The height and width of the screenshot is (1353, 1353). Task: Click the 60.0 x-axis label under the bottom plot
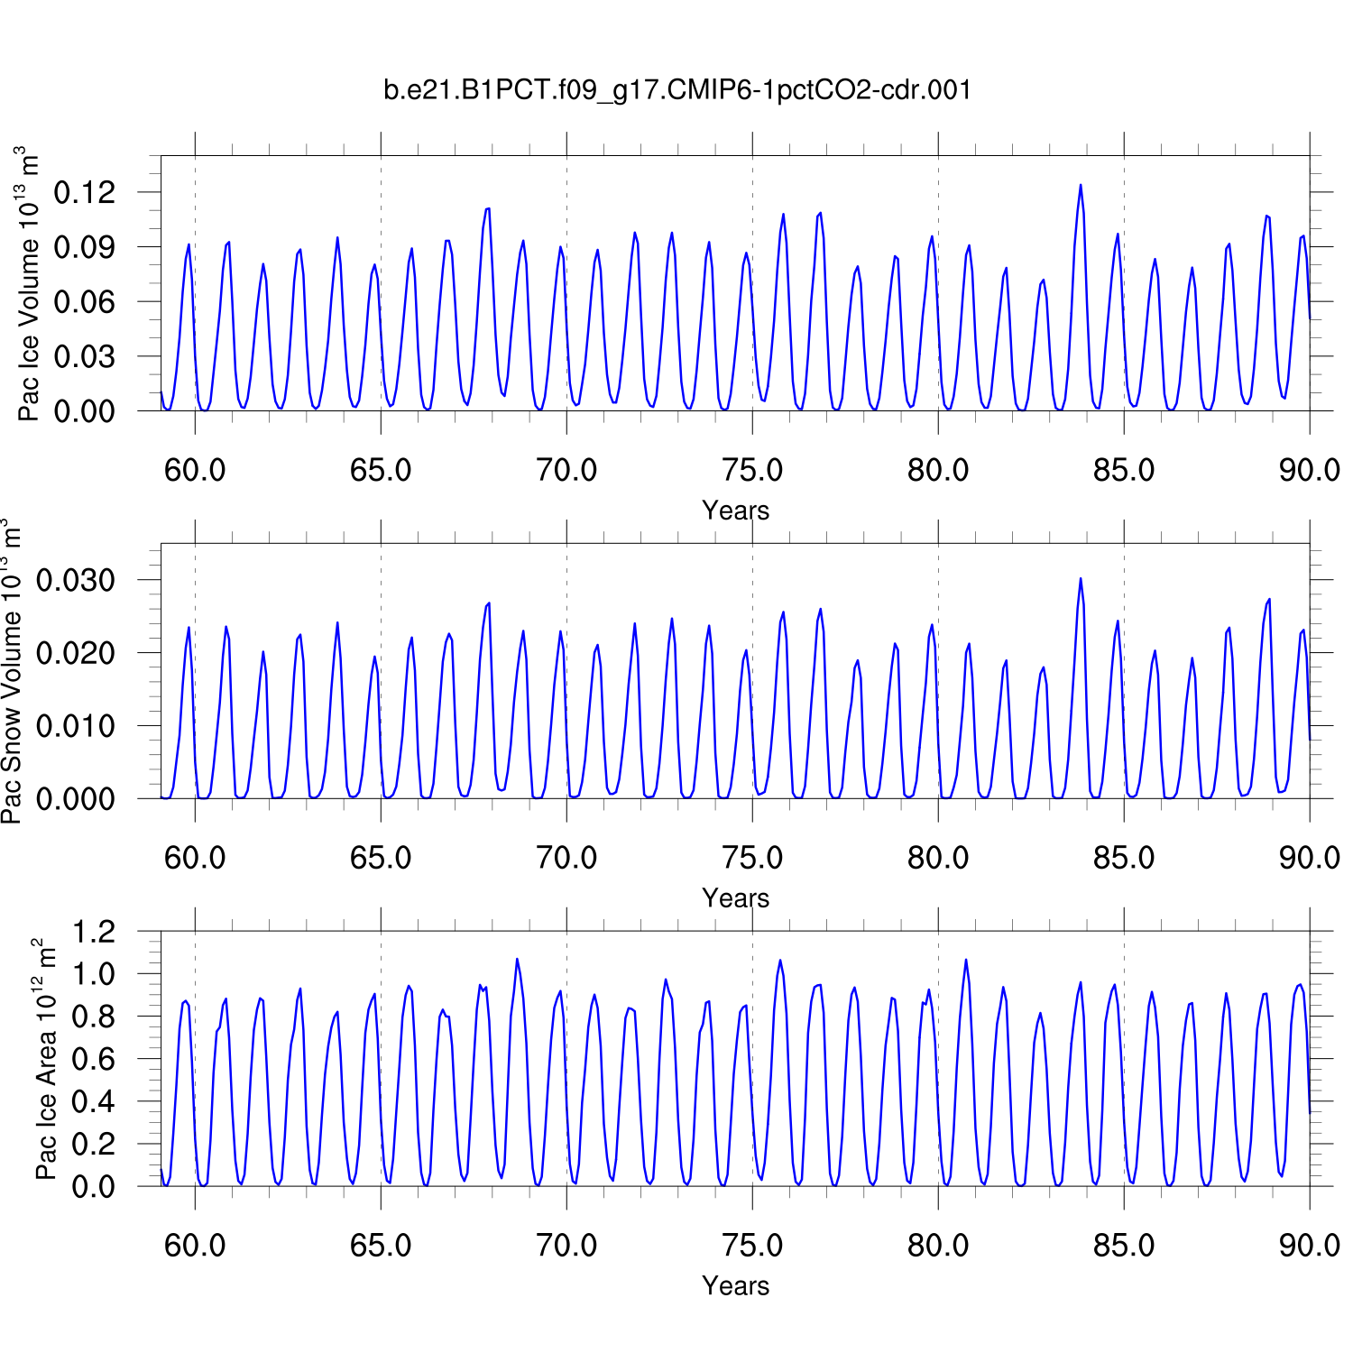(195, 1246)
